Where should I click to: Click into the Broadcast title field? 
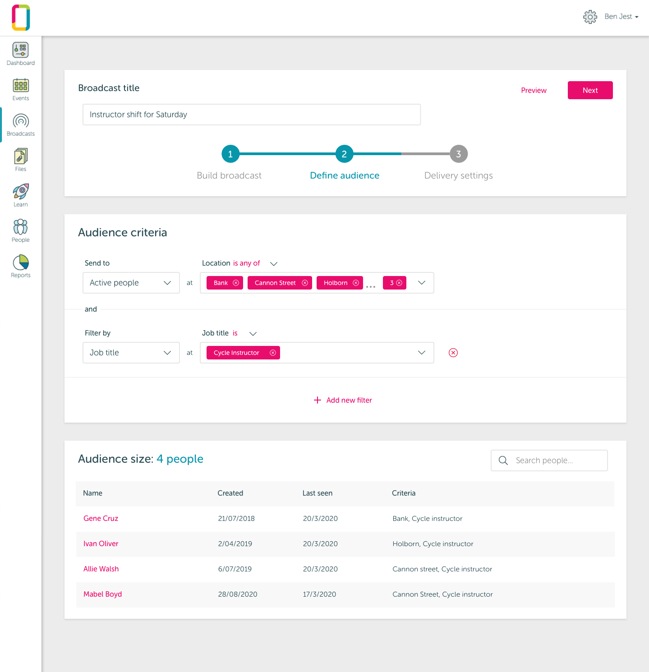click(252, 115)
